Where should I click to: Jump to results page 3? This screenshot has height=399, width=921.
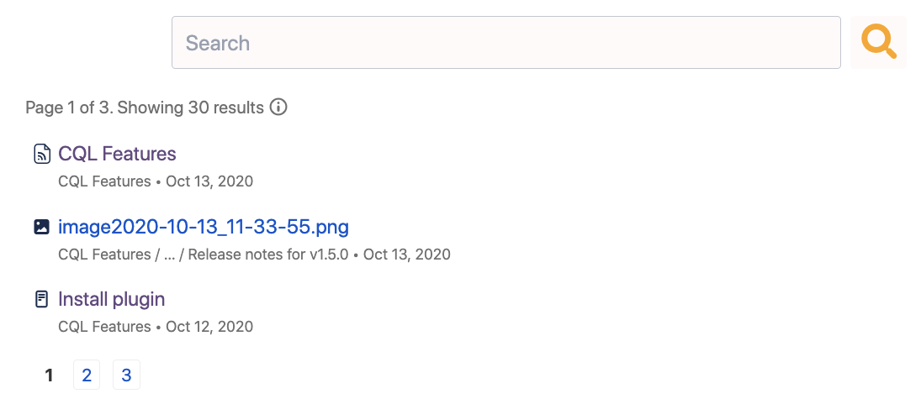click(x=126, y=375)
